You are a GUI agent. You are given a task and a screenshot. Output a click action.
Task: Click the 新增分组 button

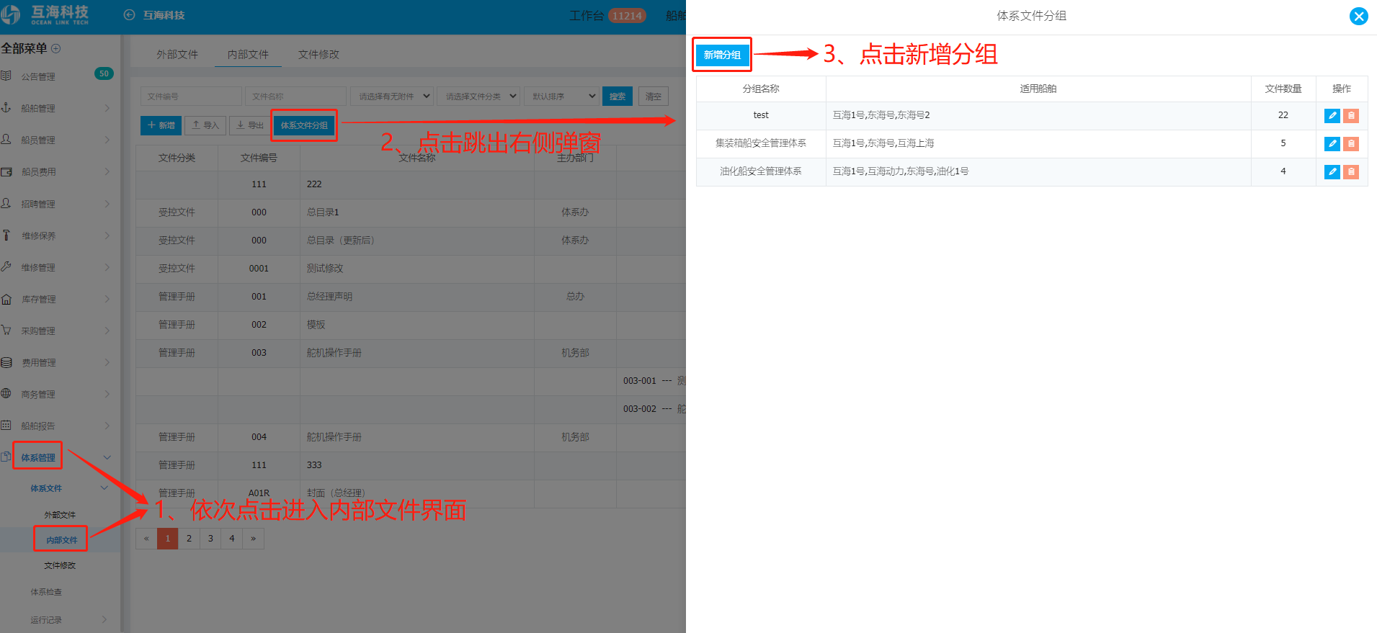(722, 55)
